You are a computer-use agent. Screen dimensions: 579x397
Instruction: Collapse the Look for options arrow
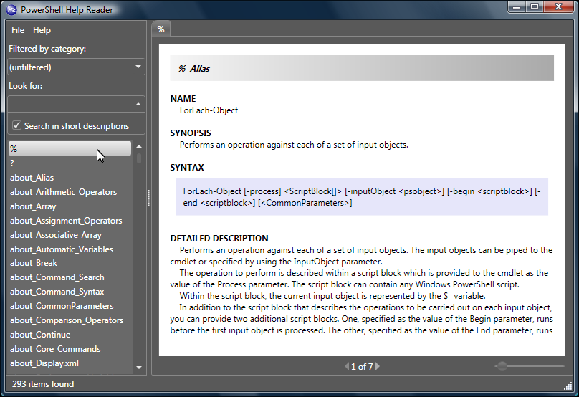pyautogui.click(x=138, y=104)
